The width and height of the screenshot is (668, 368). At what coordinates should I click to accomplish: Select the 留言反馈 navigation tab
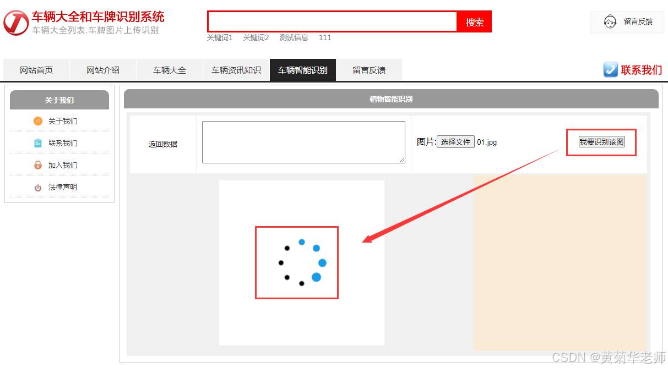[x=369, y=70]
